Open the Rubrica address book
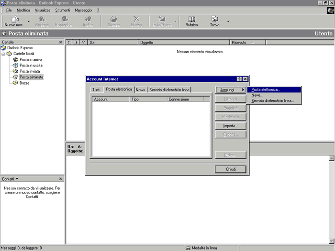This screenshot has height=251, width=335. [x=191, y=22]
